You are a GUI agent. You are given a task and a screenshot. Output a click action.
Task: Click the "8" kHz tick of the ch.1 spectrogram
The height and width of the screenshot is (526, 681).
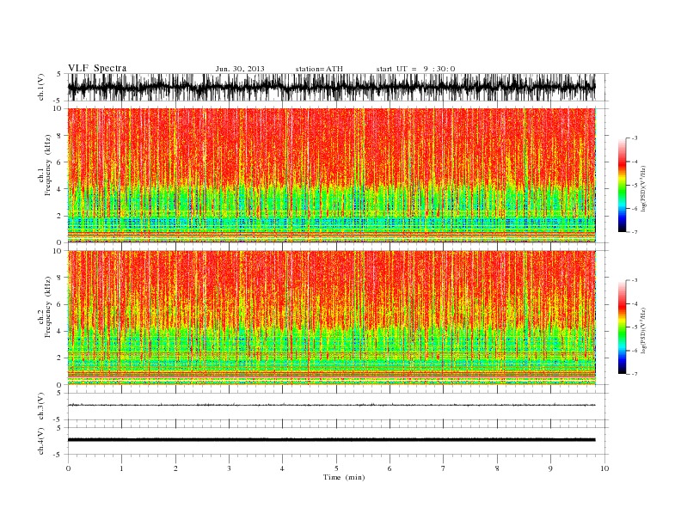click(x=59, y=136)
